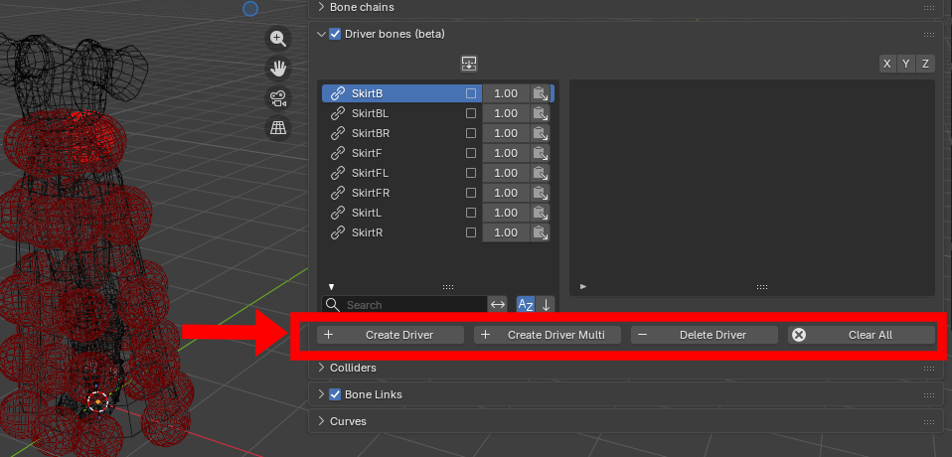Tick the checkbox in SkirtB row
This screenshot has height=457, width=952.
471,93
